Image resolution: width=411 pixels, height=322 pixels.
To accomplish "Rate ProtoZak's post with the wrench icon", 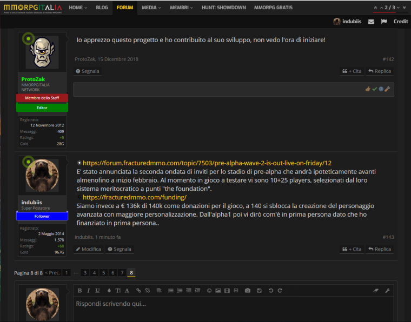I will point(387,89).
